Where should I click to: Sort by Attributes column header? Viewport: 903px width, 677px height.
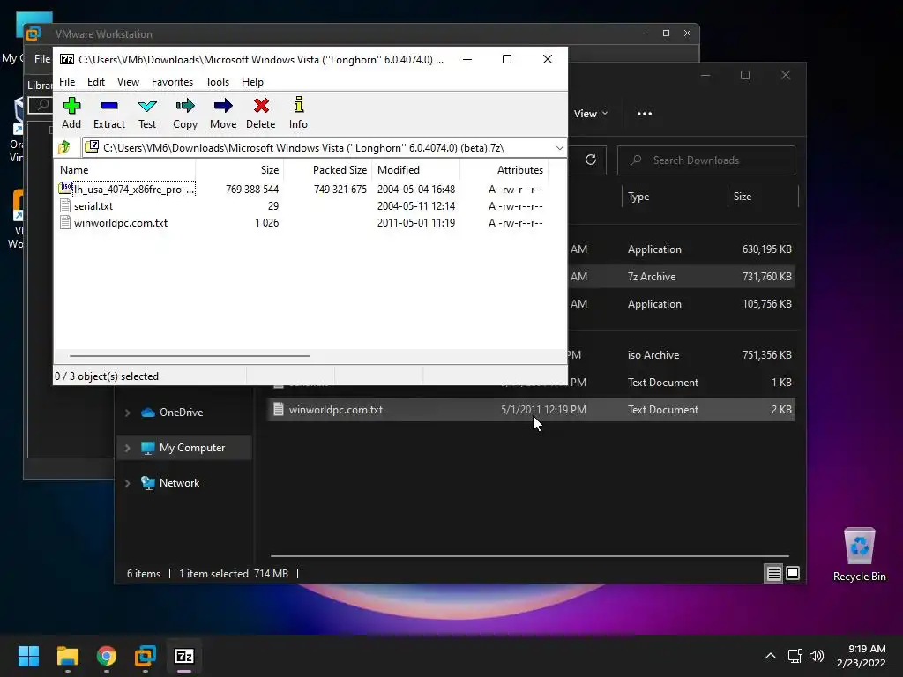(504, 170)
